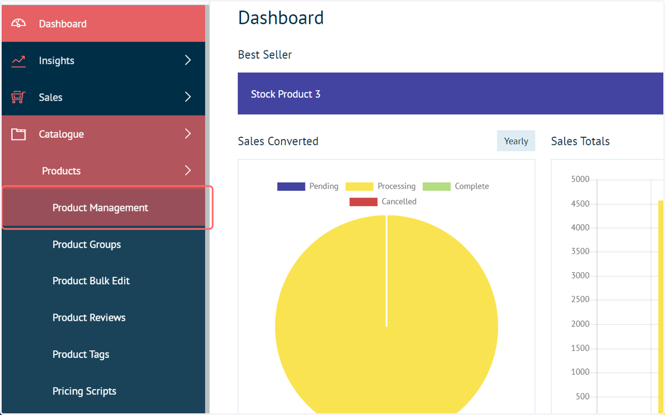The image size is (665, 415).
Task: Select the Catalogue menu label
Action: point(62,134)
